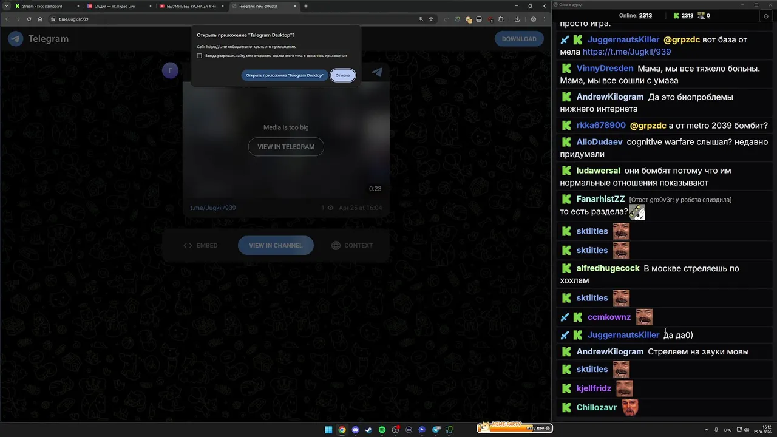Check always allow t.me to open links

199,56
